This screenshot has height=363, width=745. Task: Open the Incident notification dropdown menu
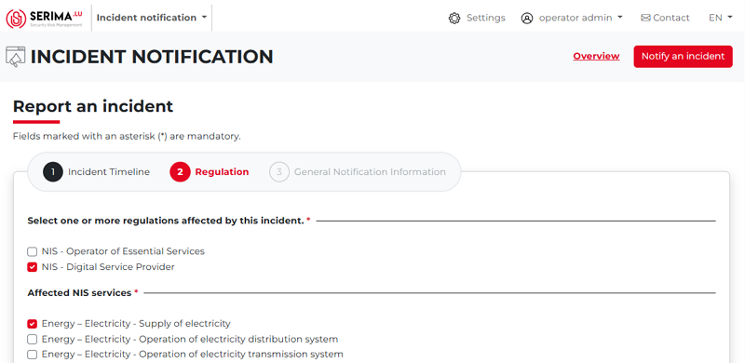pyautogui.click(x=152, y=18)
